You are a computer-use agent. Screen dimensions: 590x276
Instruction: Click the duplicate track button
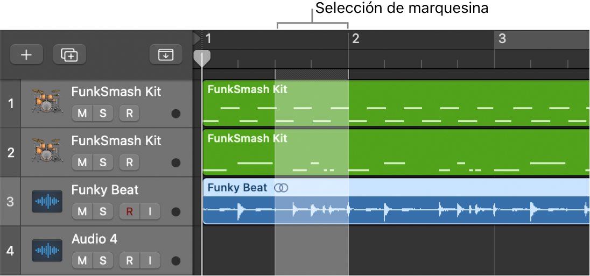point(69,55)
